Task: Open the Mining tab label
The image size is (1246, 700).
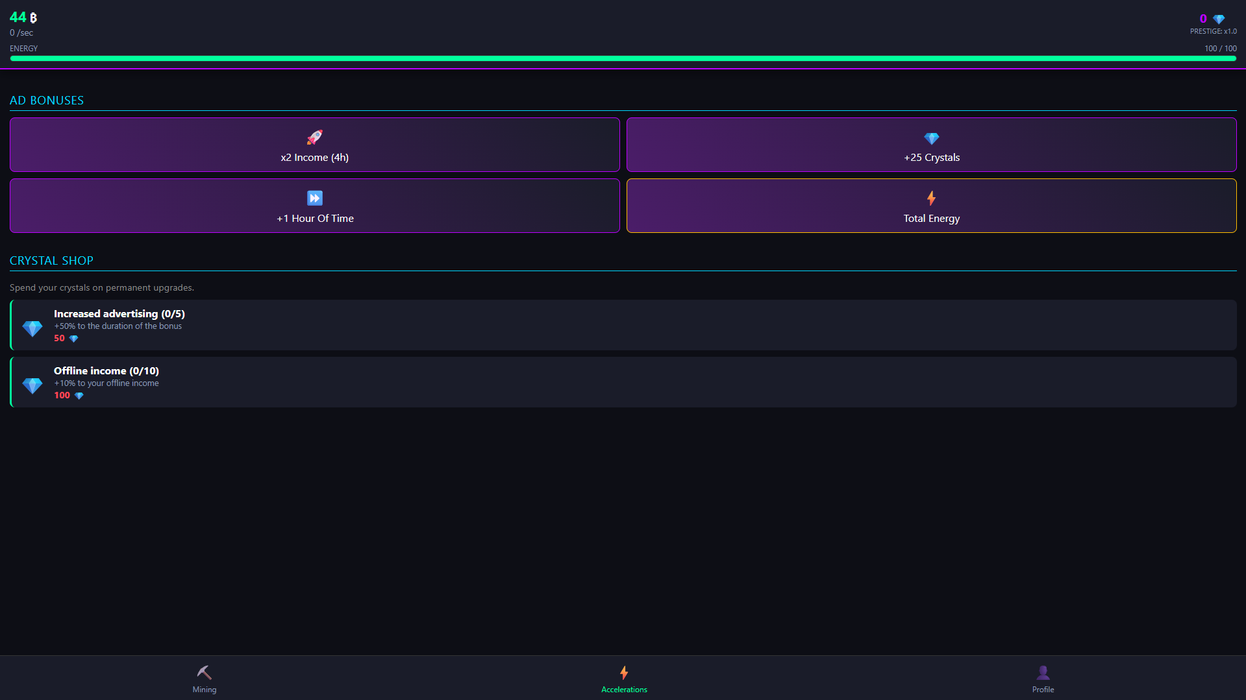Action: click(x=204, y=690)
